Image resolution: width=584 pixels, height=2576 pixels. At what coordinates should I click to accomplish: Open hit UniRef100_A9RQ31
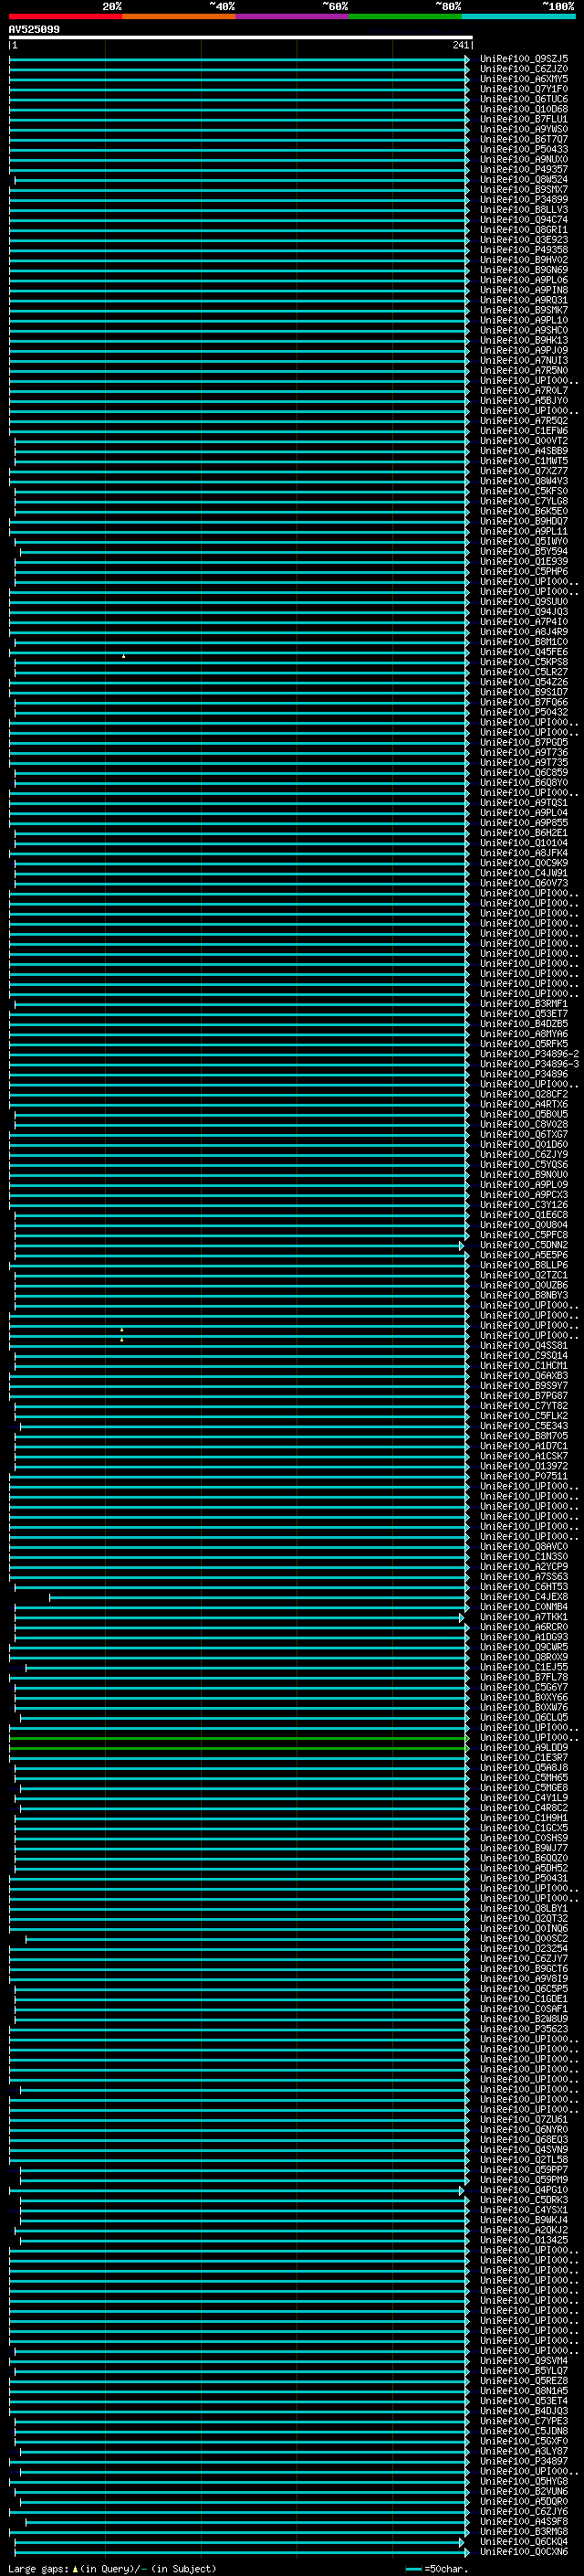524,300
